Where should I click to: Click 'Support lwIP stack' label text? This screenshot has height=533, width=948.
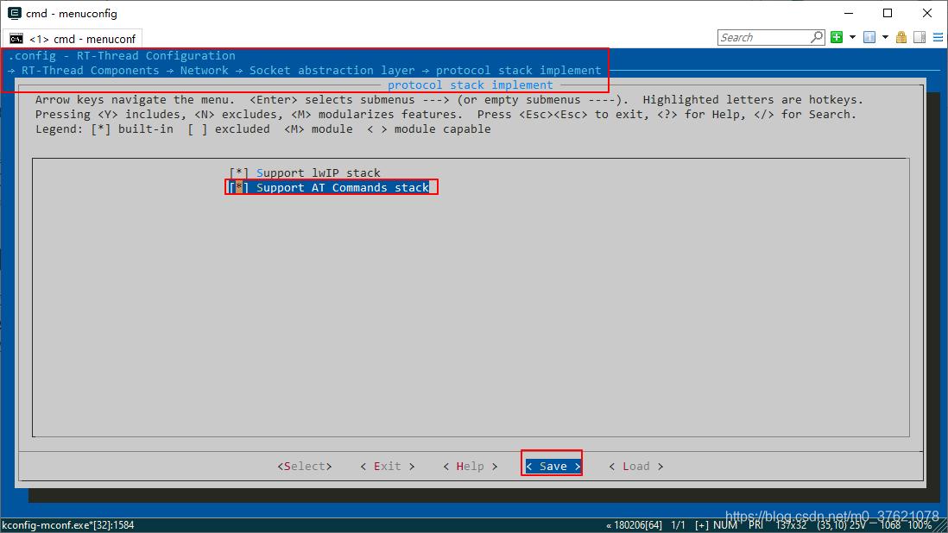click(x=319, y=172)
